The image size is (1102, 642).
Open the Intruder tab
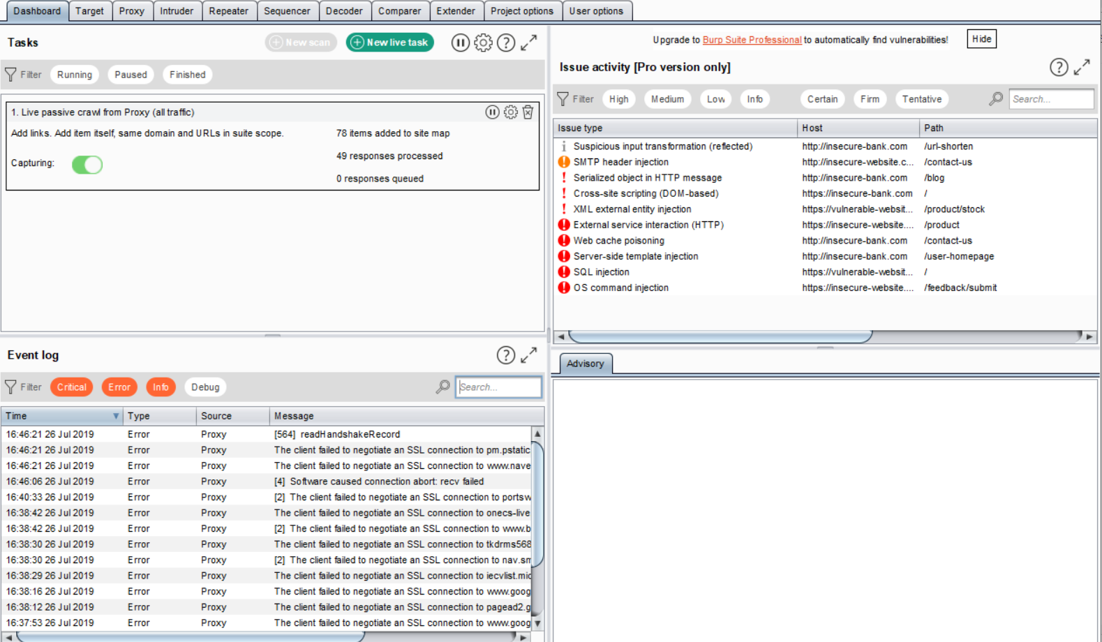[x=177, y=11]
